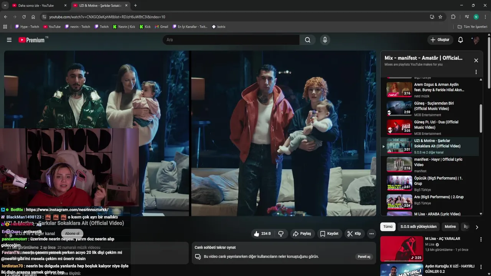Bookmark this page with the star icon
The height and width of the screenshot is (276, 491).
tap(440, 17)
